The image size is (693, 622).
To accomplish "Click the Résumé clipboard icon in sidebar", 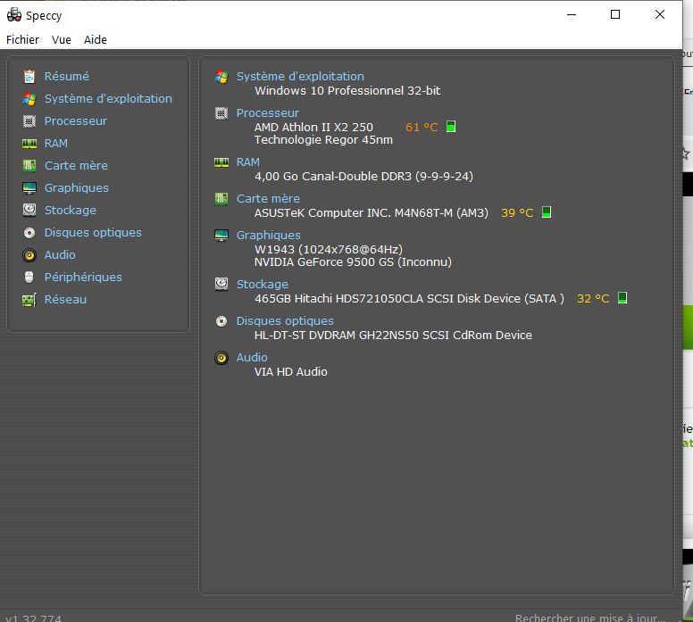I will pos(29,77).
